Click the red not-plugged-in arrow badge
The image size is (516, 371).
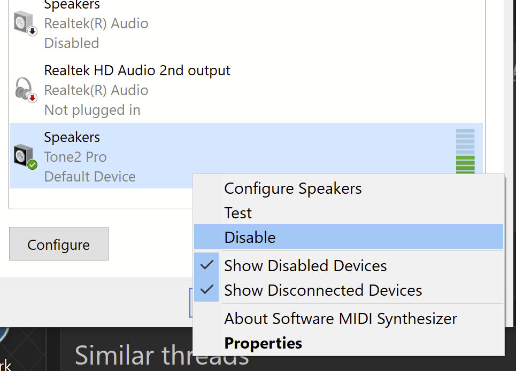click(x=32, y=98)
